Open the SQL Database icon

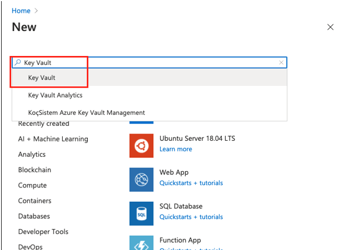[x=141, y=213]
